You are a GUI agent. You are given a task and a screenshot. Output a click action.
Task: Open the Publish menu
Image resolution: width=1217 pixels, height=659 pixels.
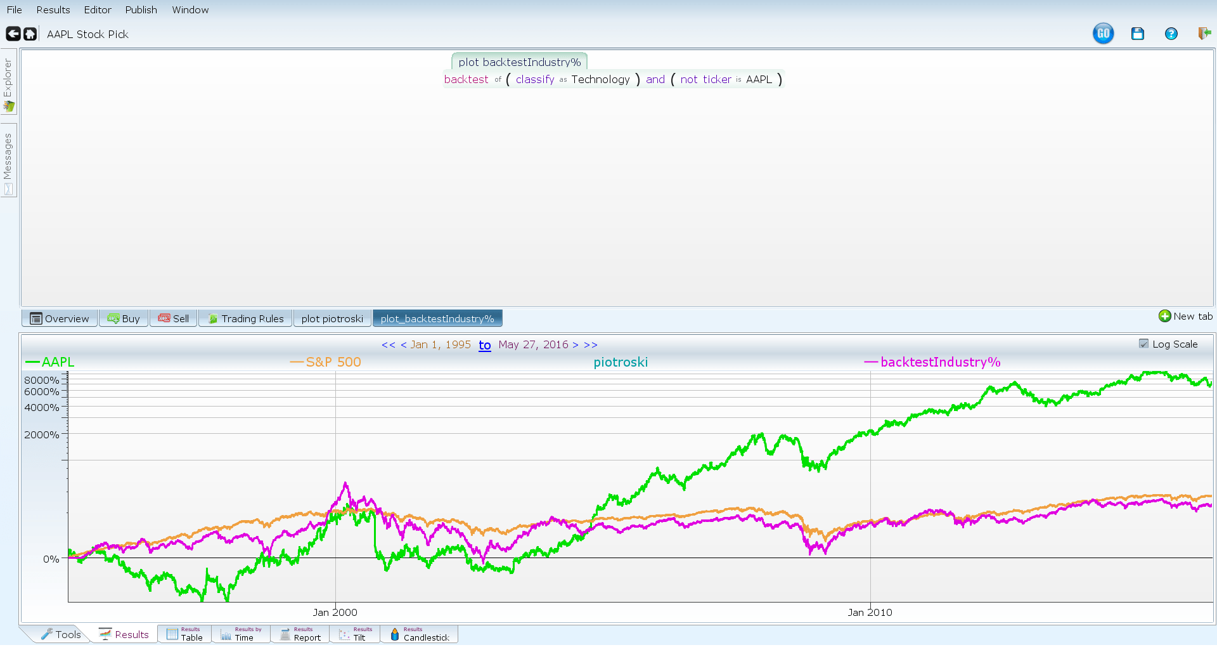141,10
